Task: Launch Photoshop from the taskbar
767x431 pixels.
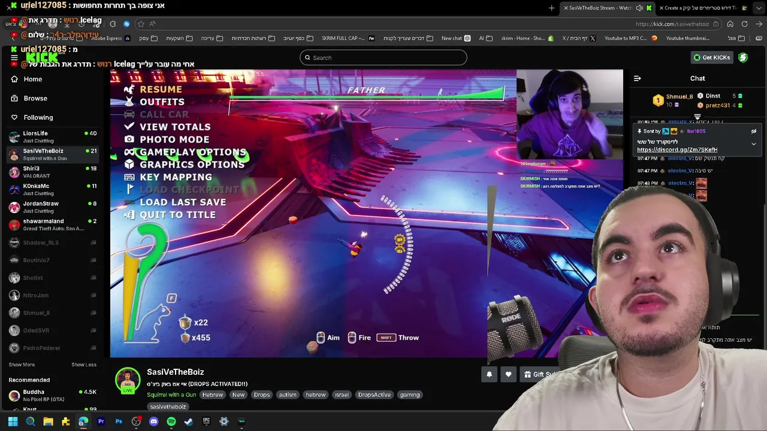Action: point(119,421)
